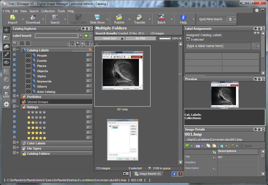
Task: Open the gear settings icon in sidebar
Action: click(x=6, y=104)
